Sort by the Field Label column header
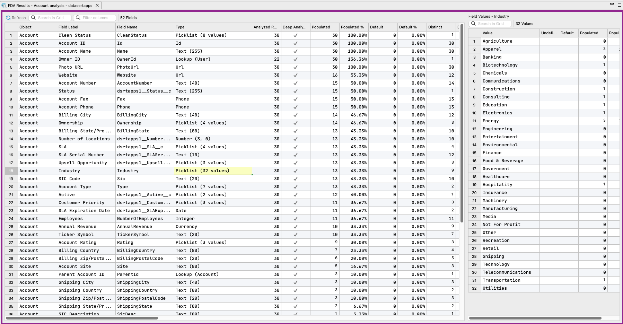Viewport: 623px width, 324px height. [x=68, y=27]
